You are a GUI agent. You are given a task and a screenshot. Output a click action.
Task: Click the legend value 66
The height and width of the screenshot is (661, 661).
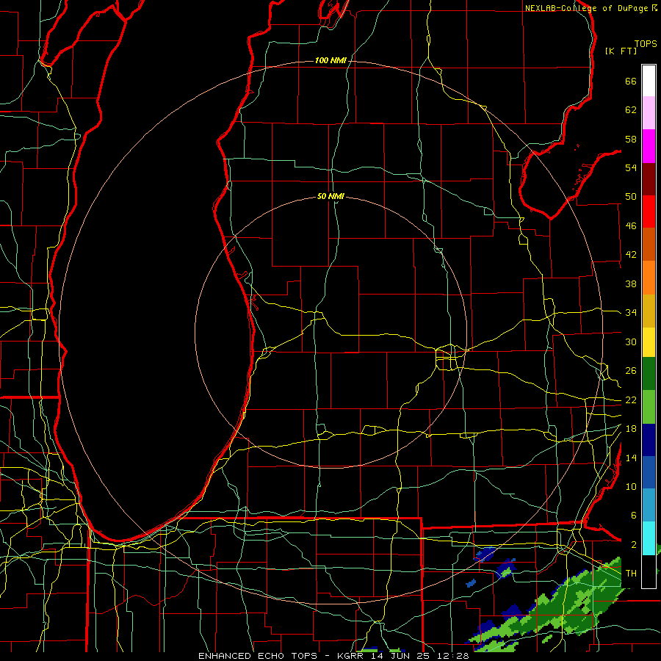tap(631, 82)
